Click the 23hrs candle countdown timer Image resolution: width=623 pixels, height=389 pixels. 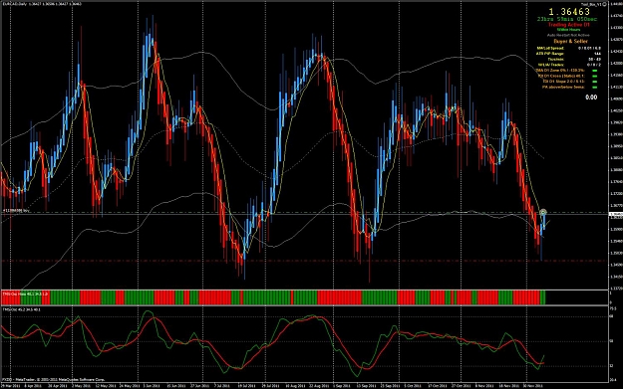click(x=566, y=19)
